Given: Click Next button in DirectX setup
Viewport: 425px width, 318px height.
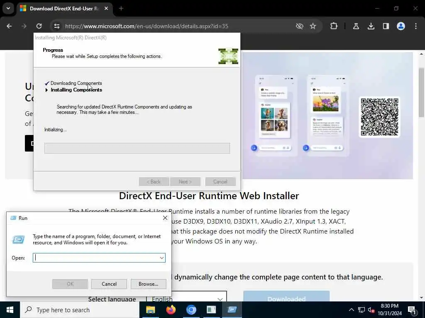Looking at the screenshot, I should pyautogui.click(x=186, y=181).
